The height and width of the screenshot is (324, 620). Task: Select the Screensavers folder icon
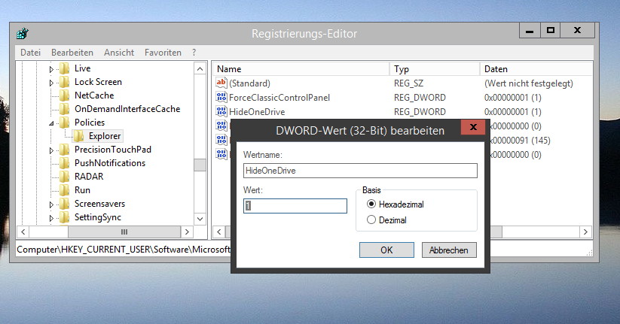click(x=65, y=204)
